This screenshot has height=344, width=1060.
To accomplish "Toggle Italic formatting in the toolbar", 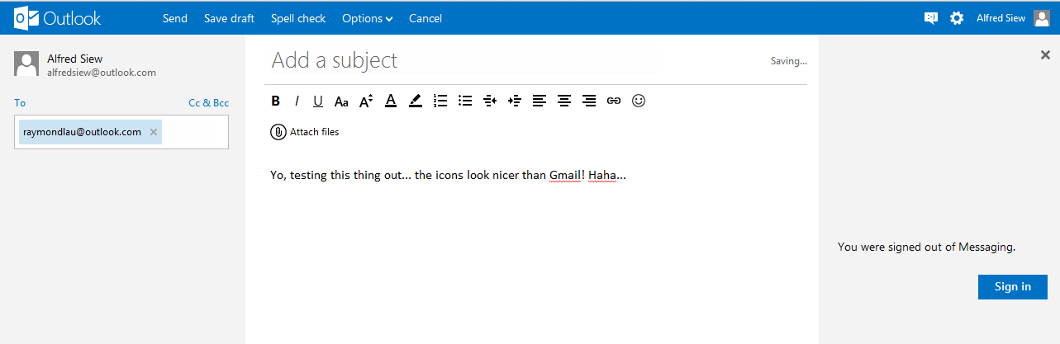I will click(x=297, y=101).
